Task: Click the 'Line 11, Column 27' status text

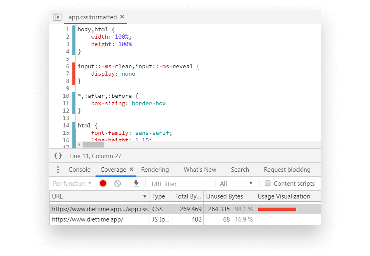Action: click(95, 156)
